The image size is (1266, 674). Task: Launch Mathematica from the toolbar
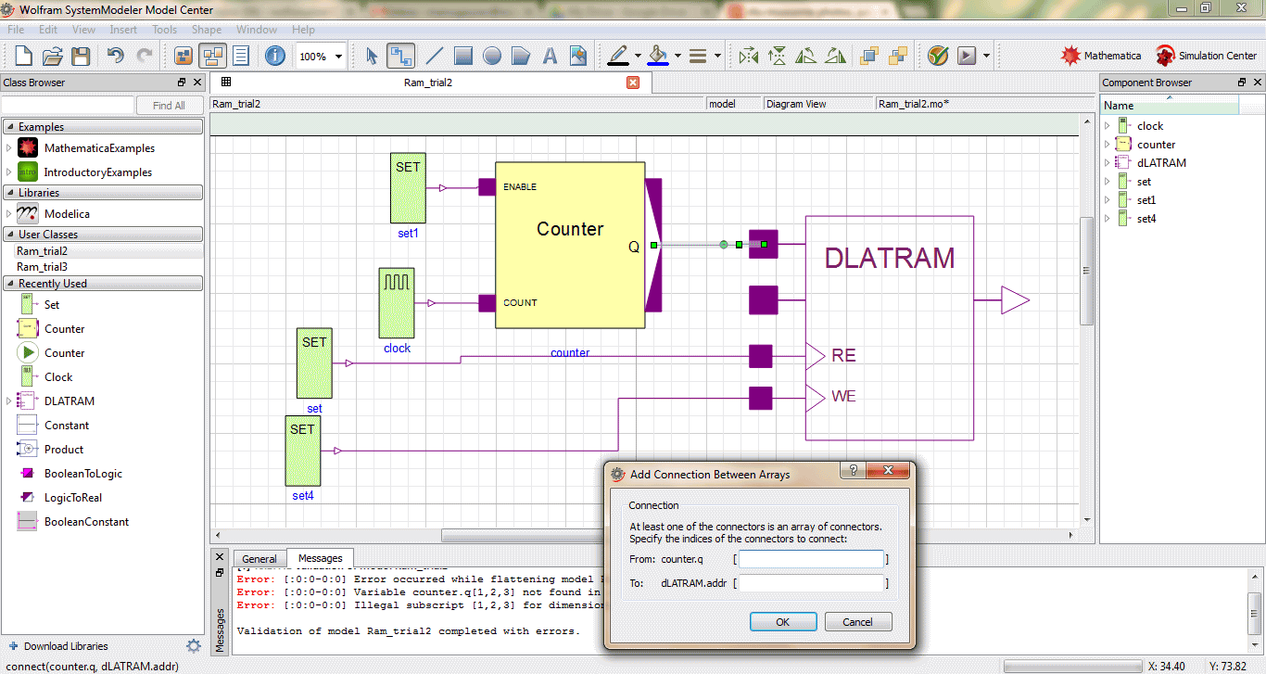(x=1101, y=55)
